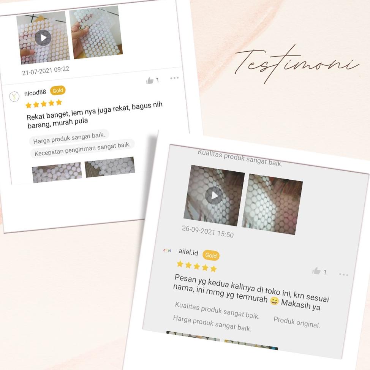Open right photo under nicod88's review tags
370x370 pixels.
[x=110, y=167]
